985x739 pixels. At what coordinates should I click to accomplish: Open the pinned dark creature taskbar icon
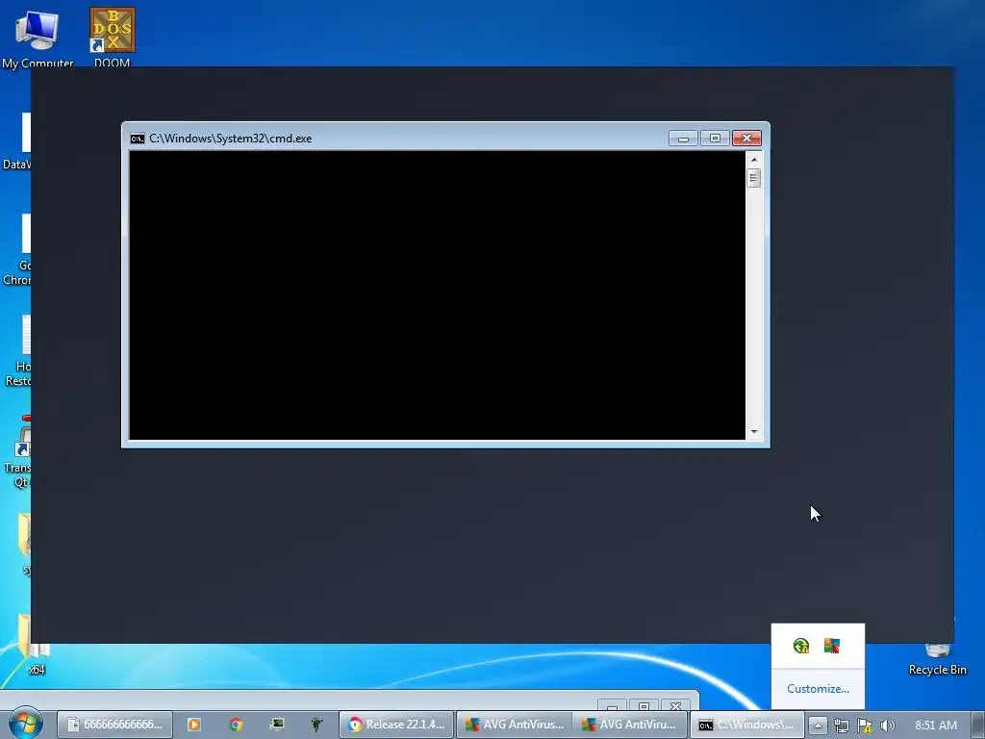click(x=316, y=725)
